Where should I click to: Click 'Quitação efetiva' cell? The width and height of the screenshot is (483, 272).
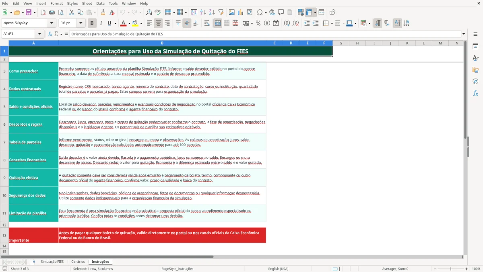33,177
